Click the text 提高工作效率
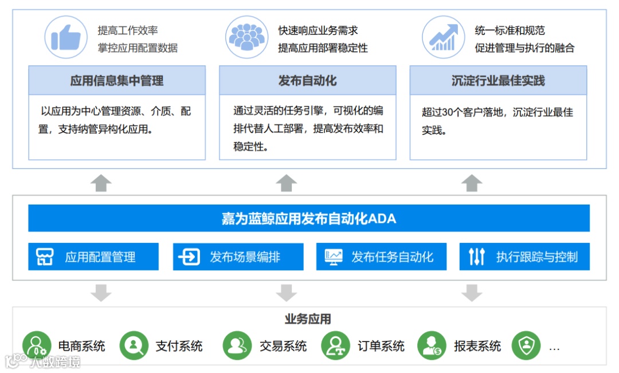The width and height of the screenshot is (619, 373). click(x=128, y=30)
